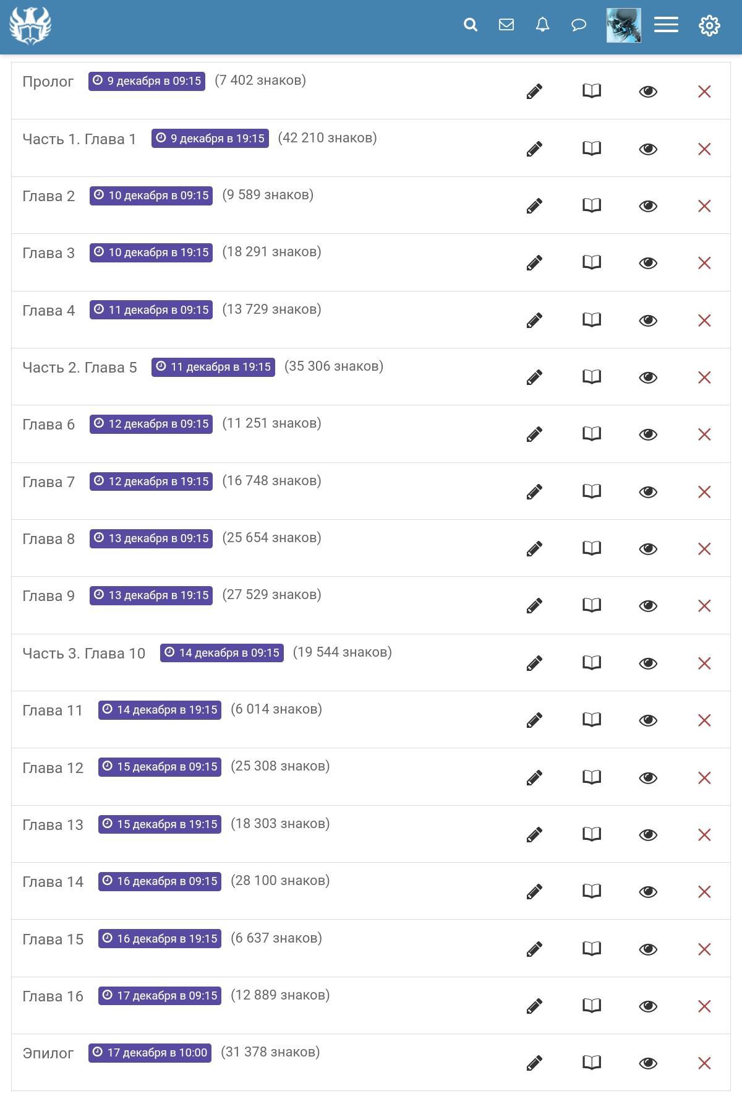Open private messages envelope icon
Screen dimensions: 742x1093
pyautogui.click(x=506, y=25)
